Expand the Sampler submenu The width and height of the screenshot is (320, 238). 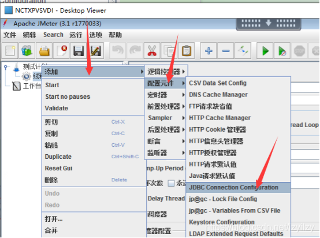tap(165, 118)
